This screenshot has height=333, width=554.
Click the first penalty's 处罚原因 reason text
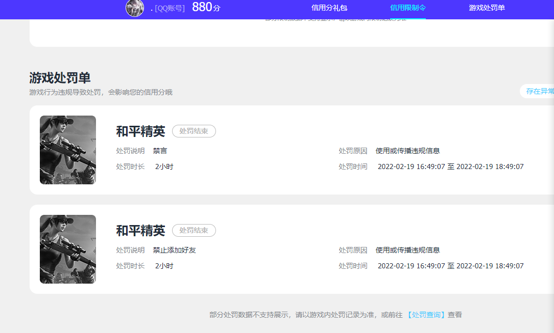tap(411, 151)
